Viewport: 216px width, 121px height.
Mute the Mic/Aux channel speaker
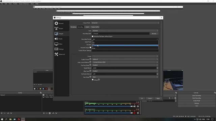pyautogui.click(x=135, y=106)
